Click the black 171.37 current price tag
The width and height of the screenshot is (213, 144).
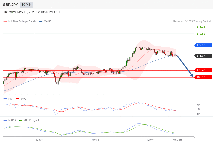(x=203, y=56)
